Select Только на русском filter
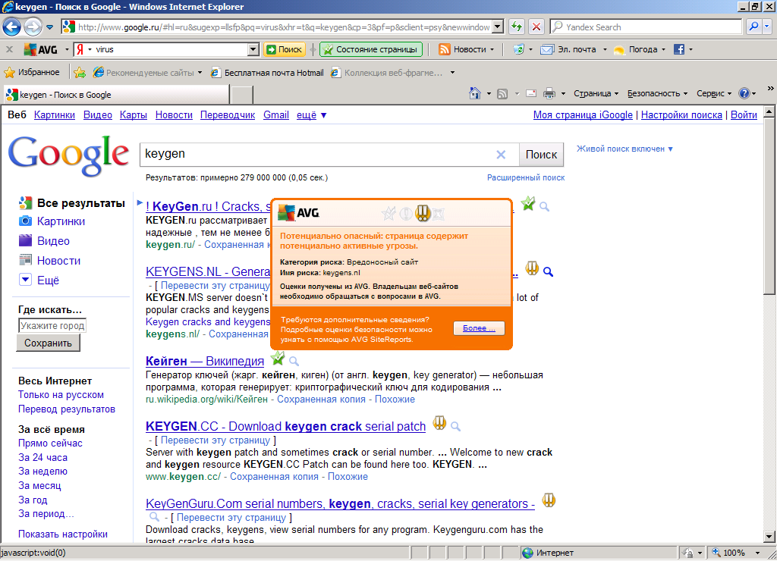 pos(61,395)
